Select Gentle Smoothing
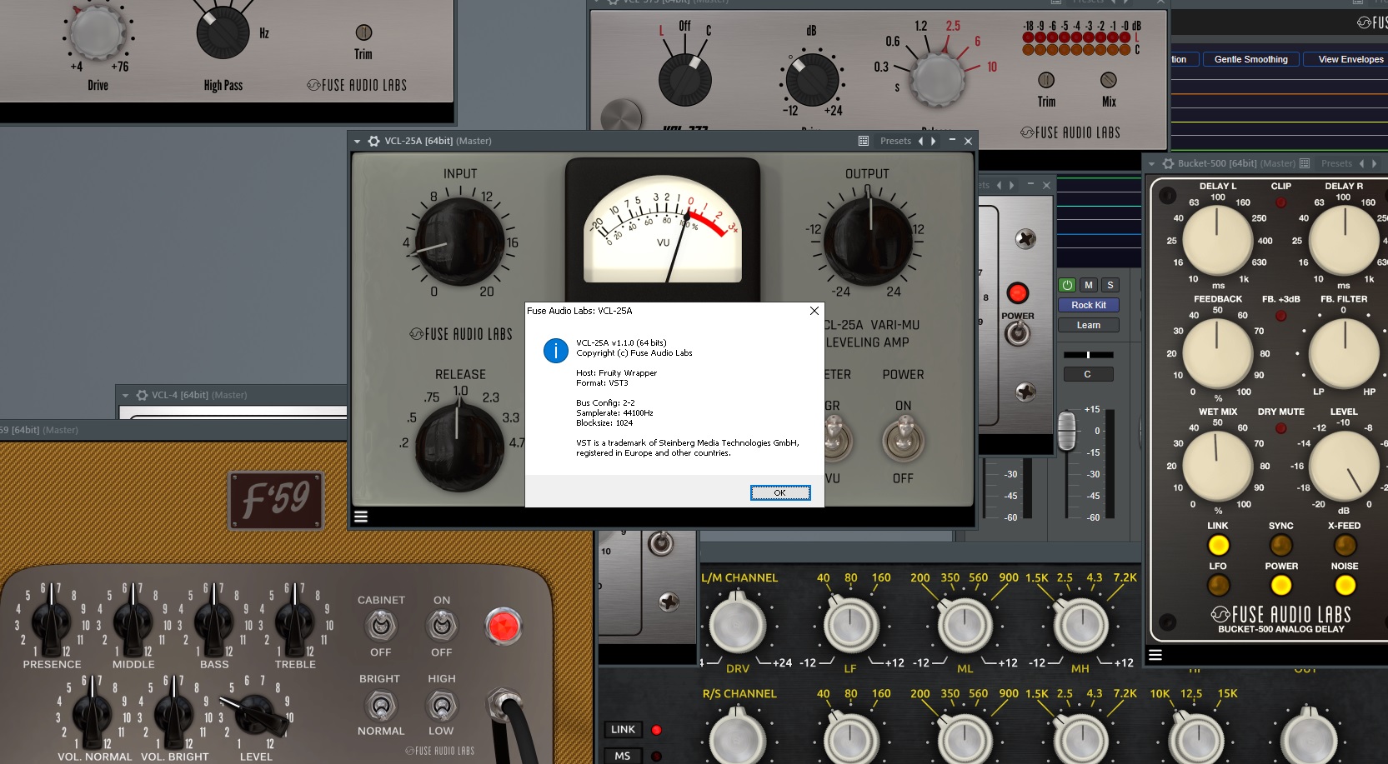The image size is (1388, 764). tap(1250, 59)
